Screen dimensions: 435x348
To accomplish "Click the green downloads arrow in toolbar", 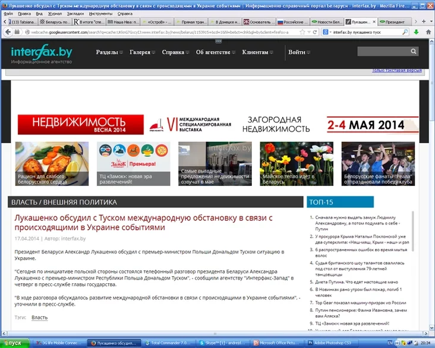I will 416,31.
